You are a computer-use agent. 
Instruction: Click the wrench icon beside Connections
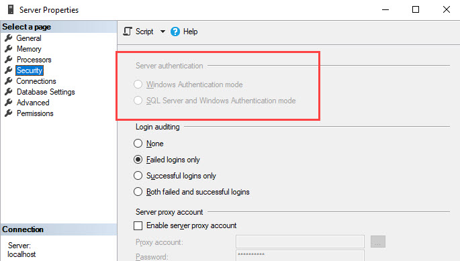coord(9,81)
